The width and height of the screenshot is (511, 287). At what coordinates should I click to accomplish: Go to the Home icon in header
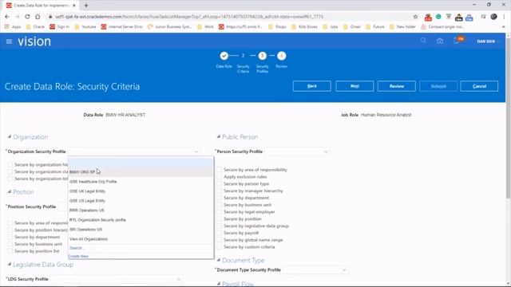440,41
